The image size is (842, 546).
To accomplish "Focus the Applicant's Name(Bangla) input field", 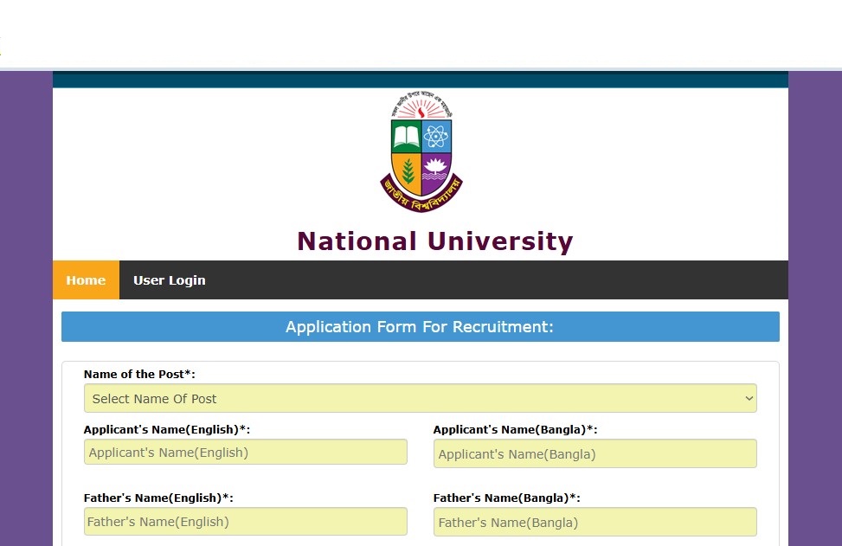I will pyautogui.click(x=595, y=453).
